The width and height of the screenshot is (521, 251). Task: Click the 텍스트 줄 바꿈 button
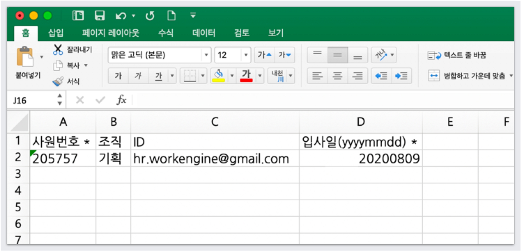pos(457,55)
